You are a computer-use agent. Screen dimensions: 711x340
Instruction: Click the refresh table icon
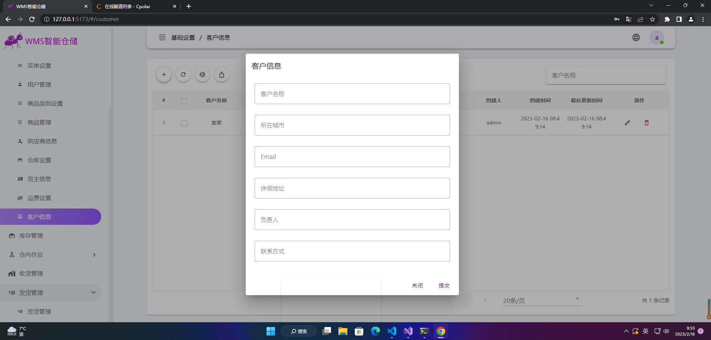pos(183,74)
